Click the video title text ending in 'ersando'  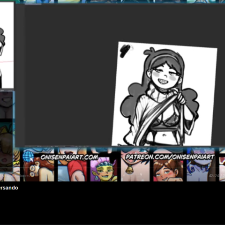[x=9, y=187]
